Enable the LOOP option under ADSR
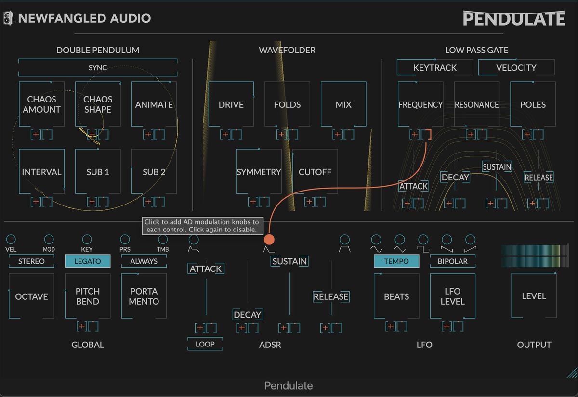Viewport: 578px width, 397px height. 205,344
